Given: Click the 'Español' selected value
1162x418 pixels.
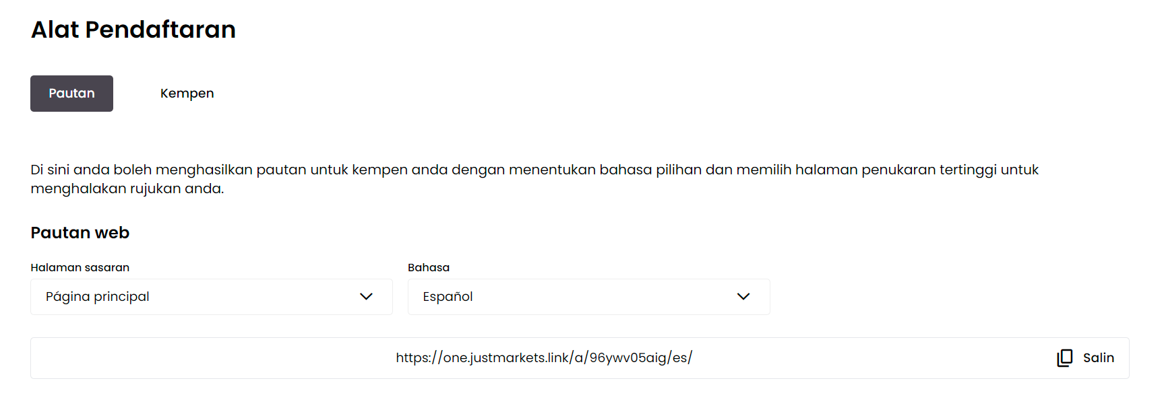Looking at the screenshot, I should (448, 297).
